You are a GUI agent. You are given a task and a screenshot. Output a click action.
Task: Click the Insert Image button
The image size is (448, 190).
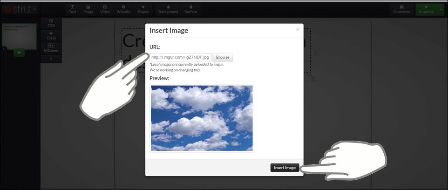285,168
